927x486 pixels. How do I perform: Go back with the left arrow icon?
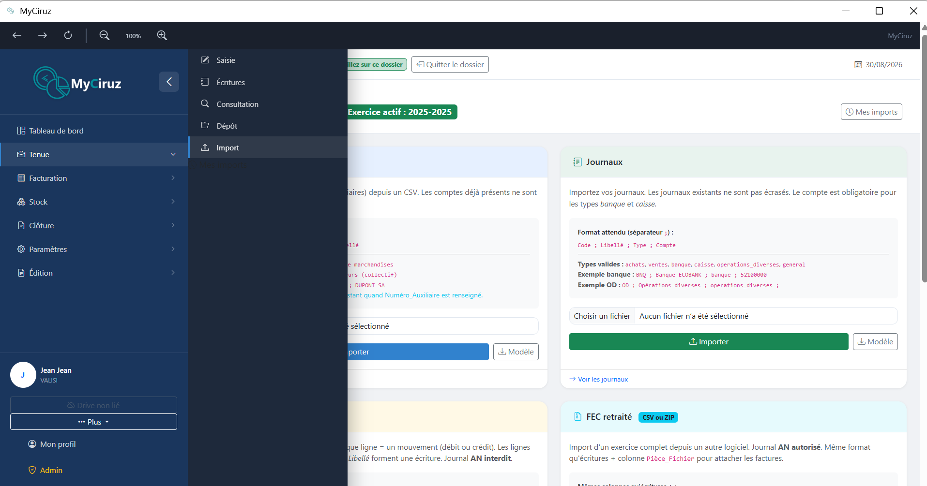pos(17,35)
